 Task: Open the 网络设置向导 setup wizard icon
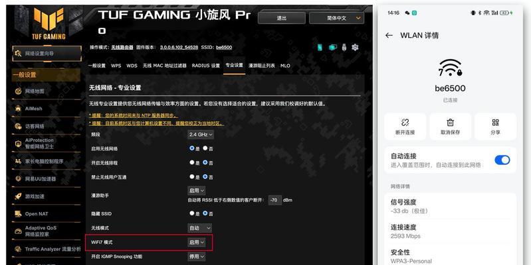click(x=19, y=54)
